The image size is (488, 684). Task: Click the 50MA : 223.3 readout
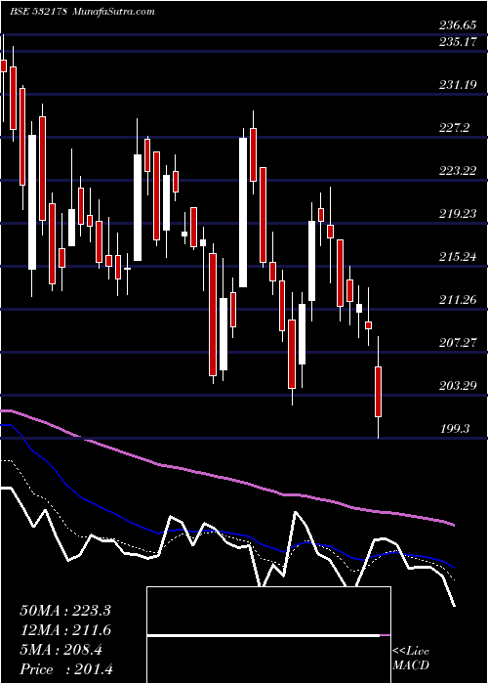65,611
